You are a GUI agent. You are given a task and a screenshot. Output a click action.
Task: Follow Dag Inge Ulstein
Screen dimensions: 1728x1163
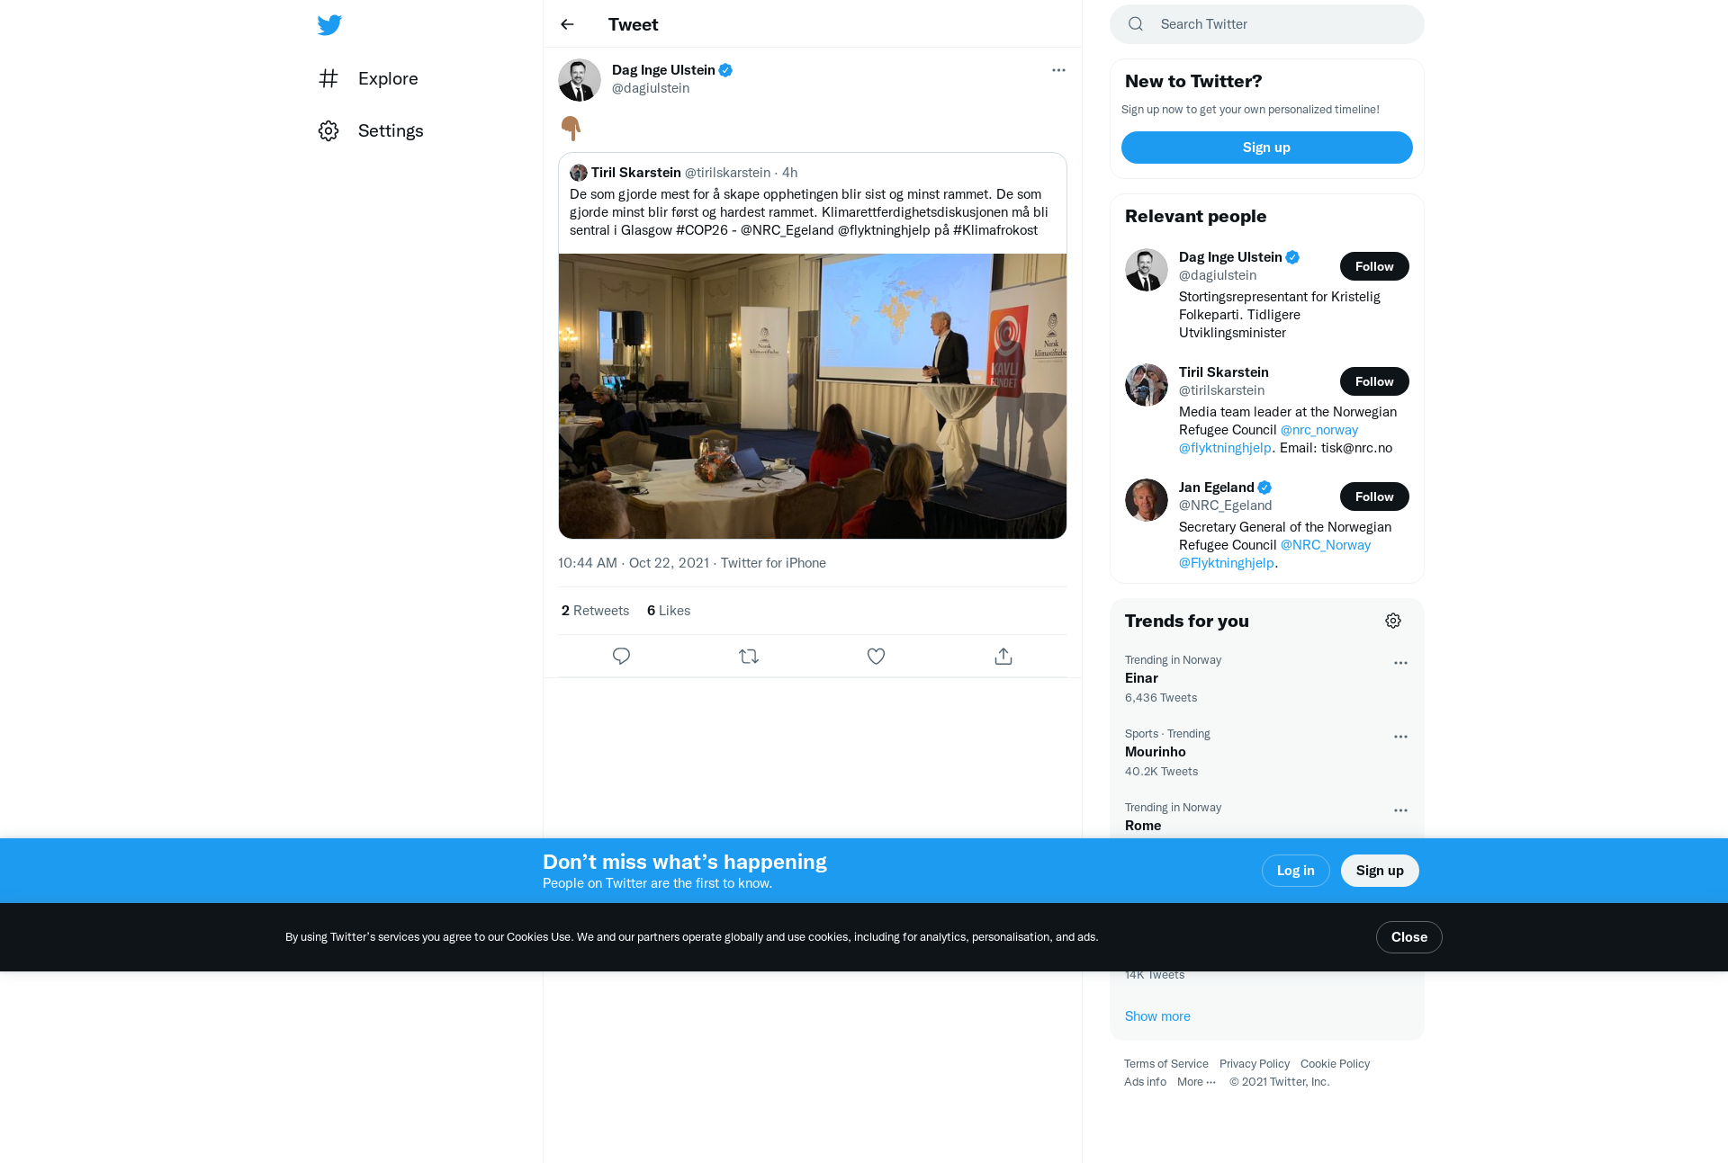(x=1374, y=266)
